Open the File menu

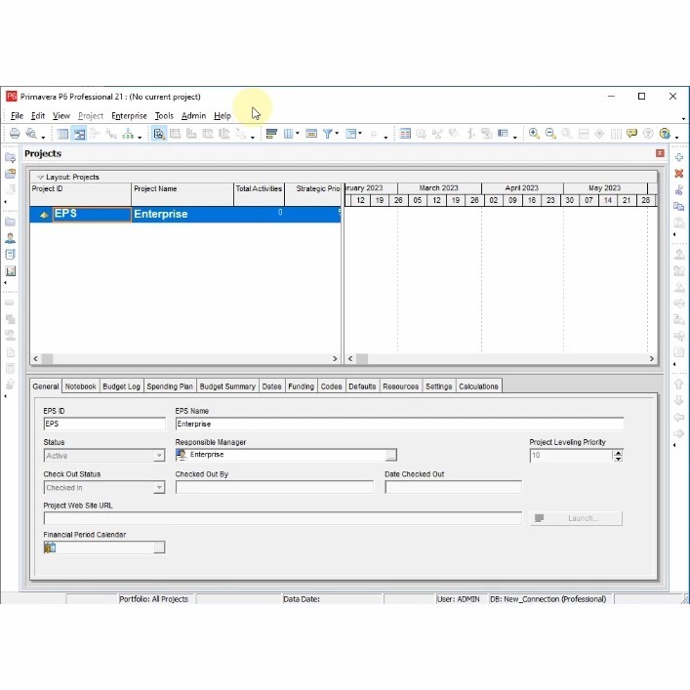click(x=17, y=116)
